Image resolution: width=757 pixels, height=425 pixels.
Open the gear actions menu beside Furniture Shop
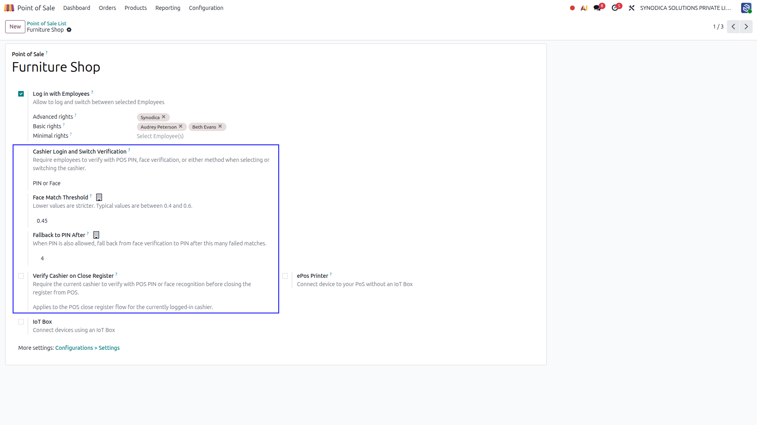[x=69, y=30]
